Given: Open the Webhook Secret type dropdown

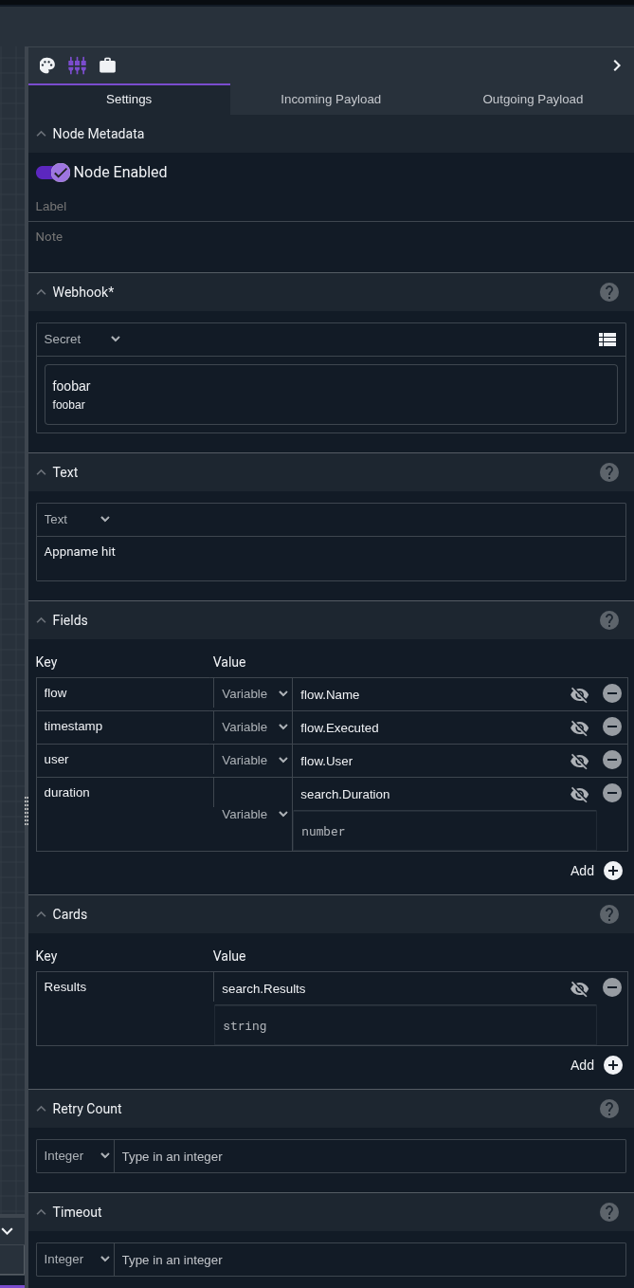Looking at the screenshot, I should [82, 339].
